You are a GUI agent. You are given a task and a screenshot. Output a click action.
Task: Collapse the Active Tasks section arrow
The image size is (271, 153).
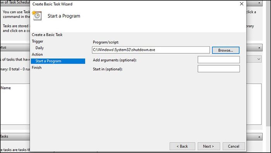tap(259, 137)
